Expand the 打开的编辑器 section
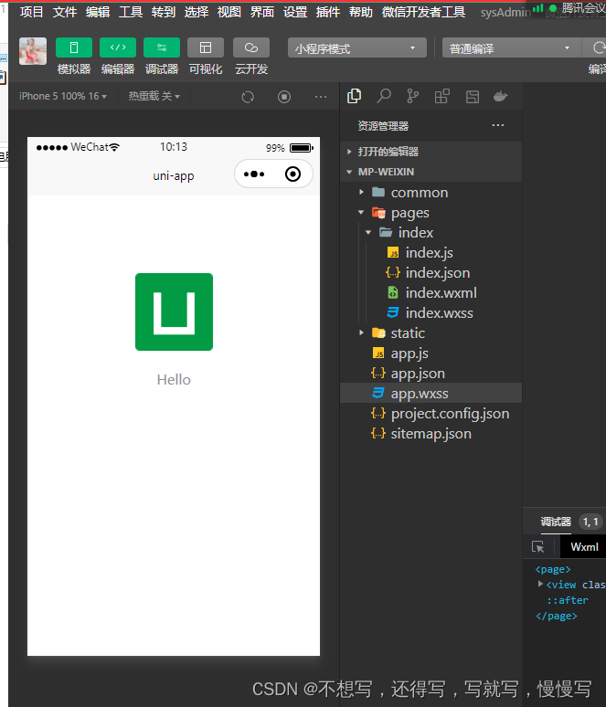The image size is (606, 707). tap(431, 152)
